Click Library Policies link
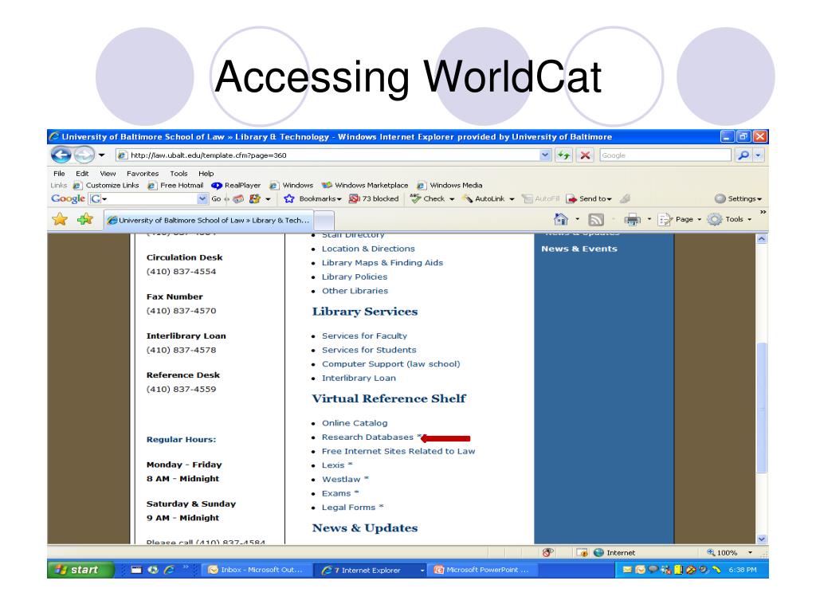The height and width of the screenshot is (612, 816). point(355,277)
